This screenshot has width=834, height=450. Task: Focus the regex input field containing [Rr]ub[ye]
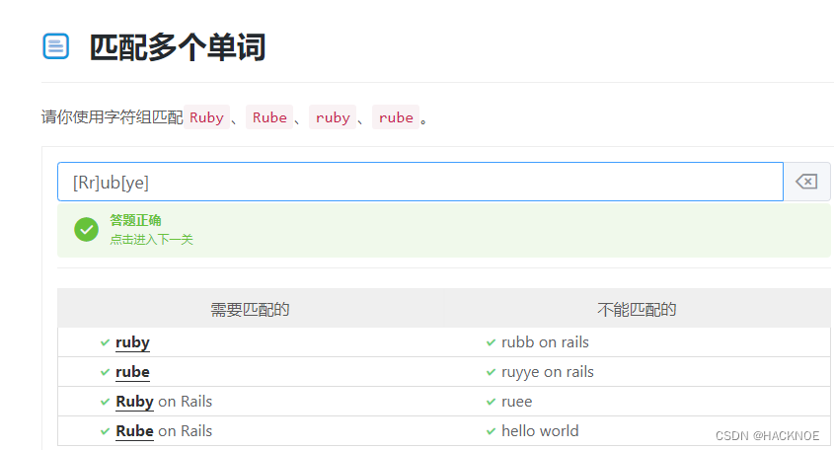point(420,182)
